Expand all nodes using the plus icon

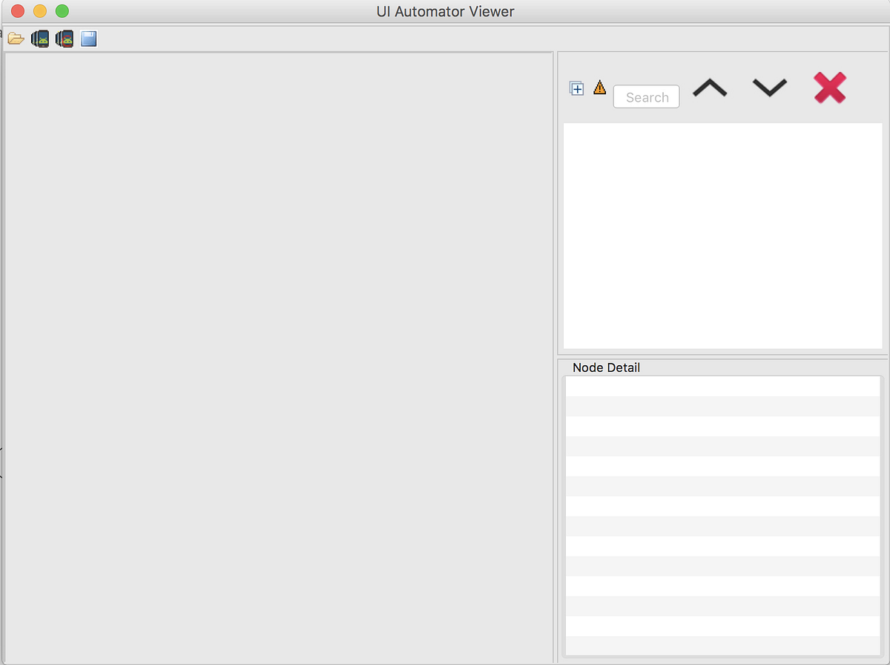[577, 88]
